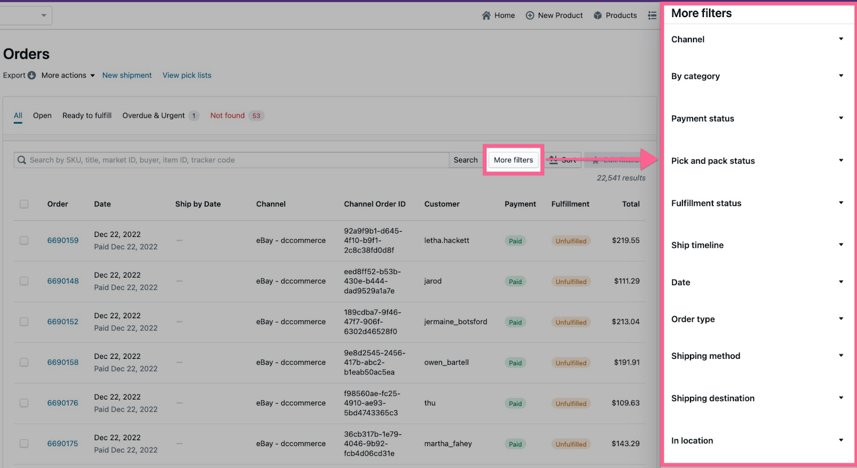Open order 6690176 link
The image size is (857, 468).
[63, 403]
